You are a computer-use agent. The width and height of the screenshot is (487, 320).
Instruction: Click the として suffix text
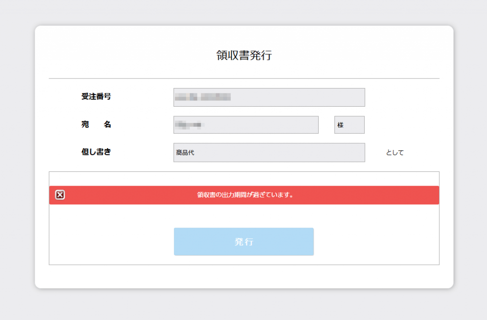coord(395,153)
